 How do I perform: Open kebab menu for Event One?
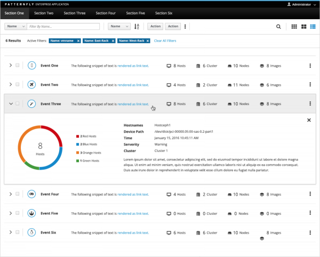pos(310,66)
